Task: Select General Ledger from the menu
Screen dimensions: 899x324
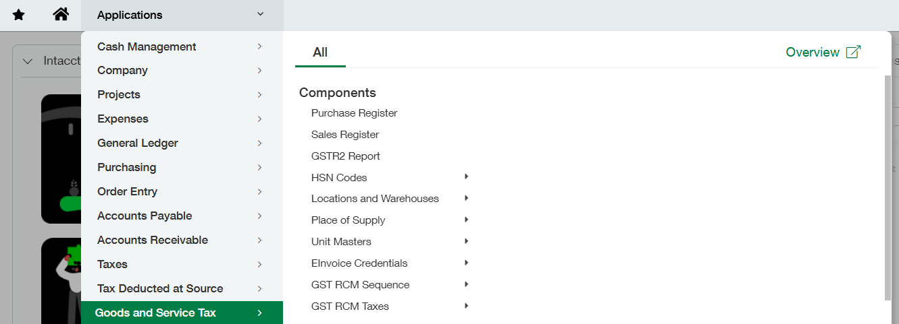Action: point(138,143)
